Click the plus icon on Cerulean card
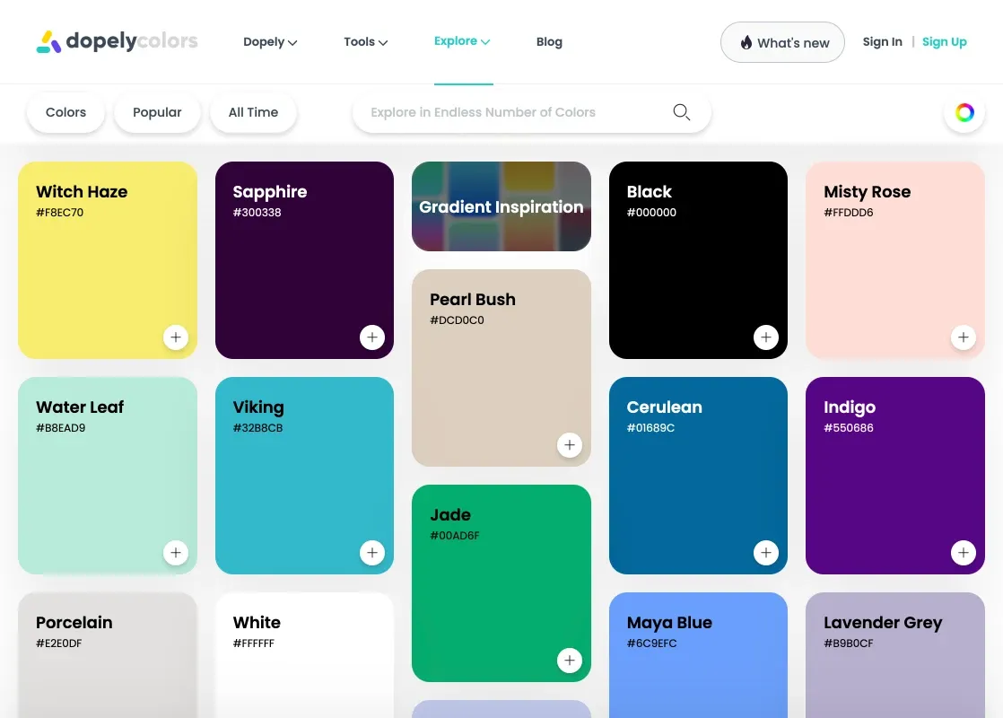 click(x=765, y=553)
